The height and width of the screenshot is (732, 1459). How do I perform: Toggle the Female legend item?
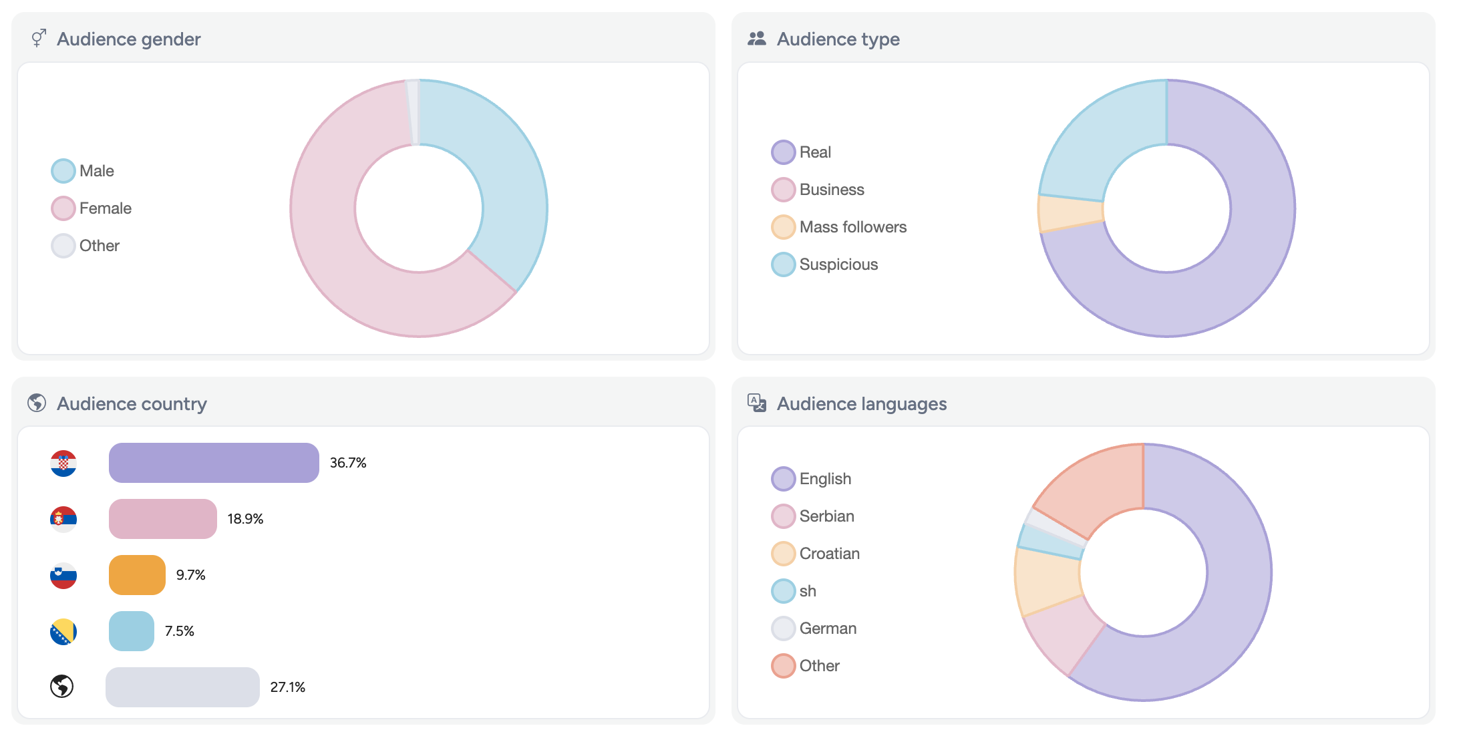click(x=105, y=208)
